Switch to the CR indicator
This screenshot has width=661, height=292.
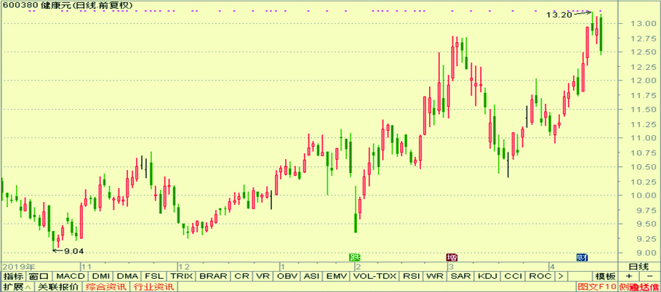tap(242, 277)
